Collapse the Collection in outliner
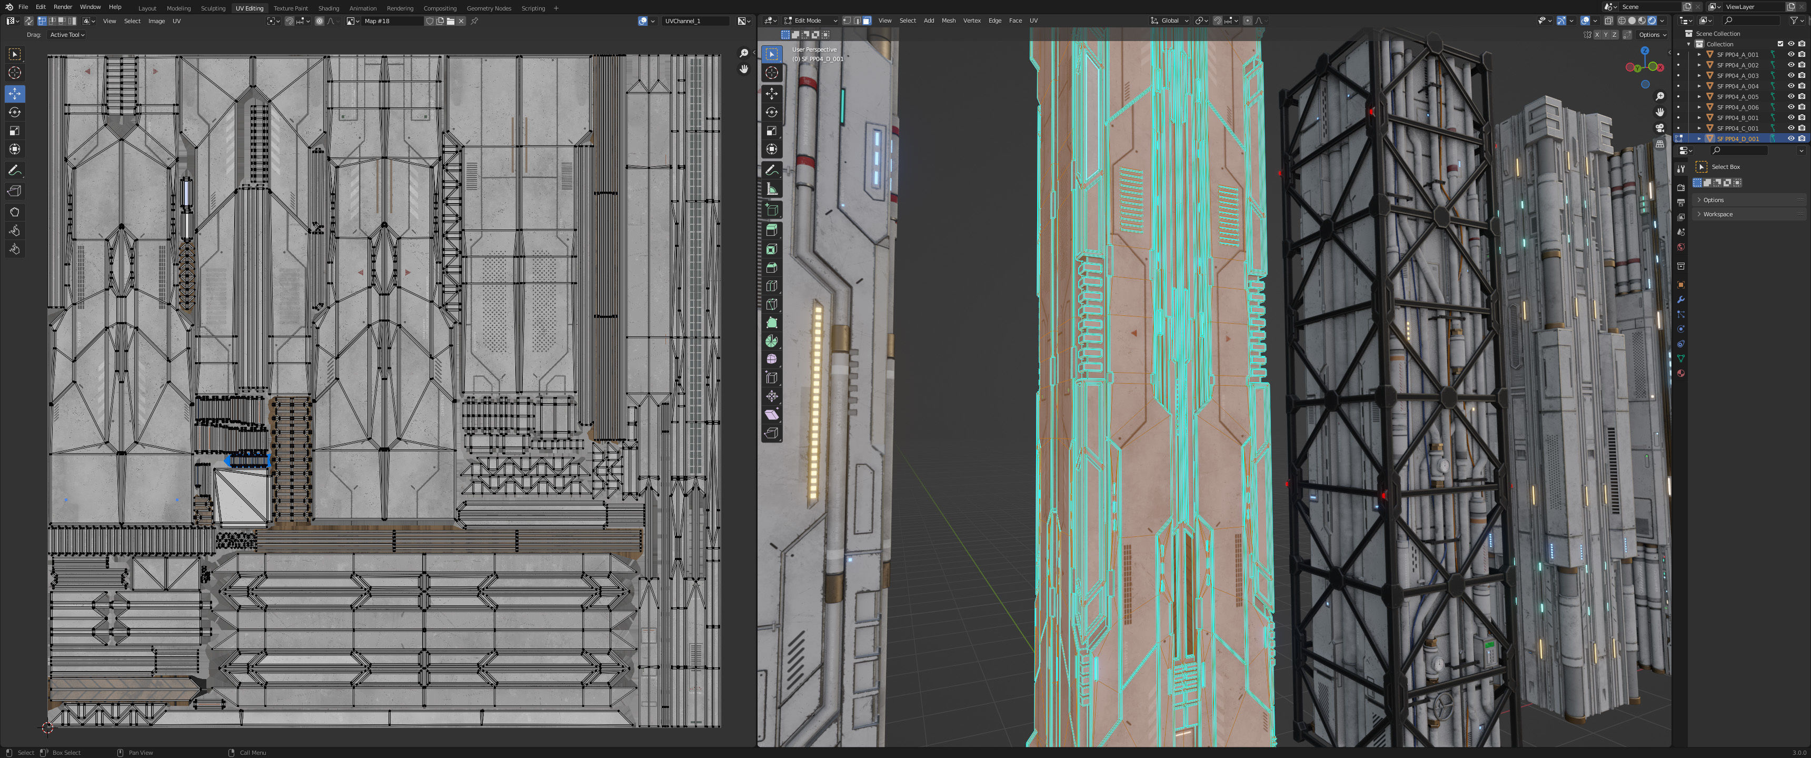This screenshot has width=1811, height=758. [x=1689, y=44]
